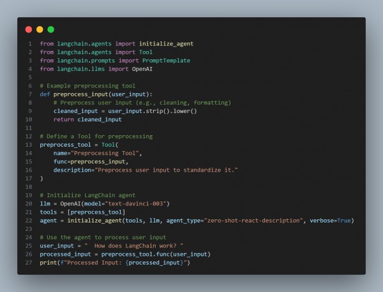Image resolution: width=383 pixels, height=292 pixels.
Task: Click closing parenthesis on line 17
Action: click(41, 179)
